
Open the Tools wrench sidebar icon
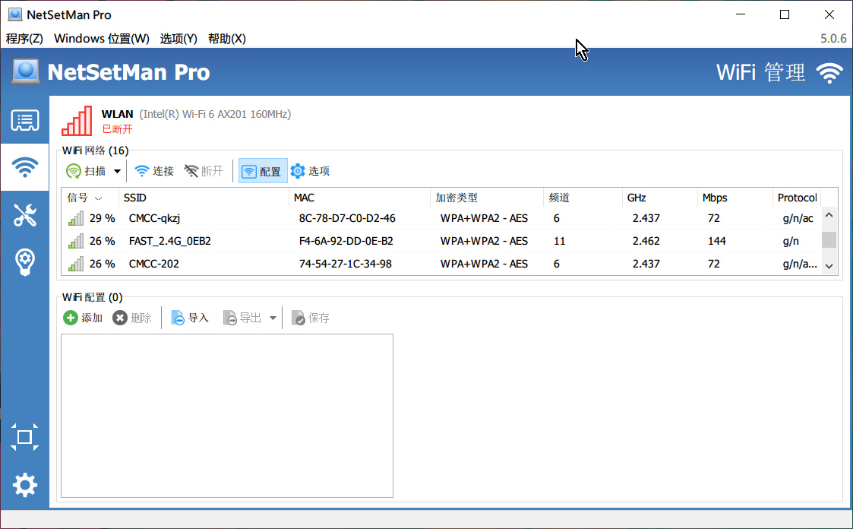click(x=24, y=215)
